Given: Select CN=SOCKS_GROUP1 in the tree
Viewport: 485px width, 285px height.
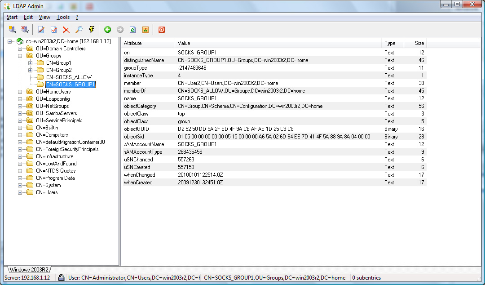Looking at the screenshot, I should pyautogui.click(x=70, y=84).
